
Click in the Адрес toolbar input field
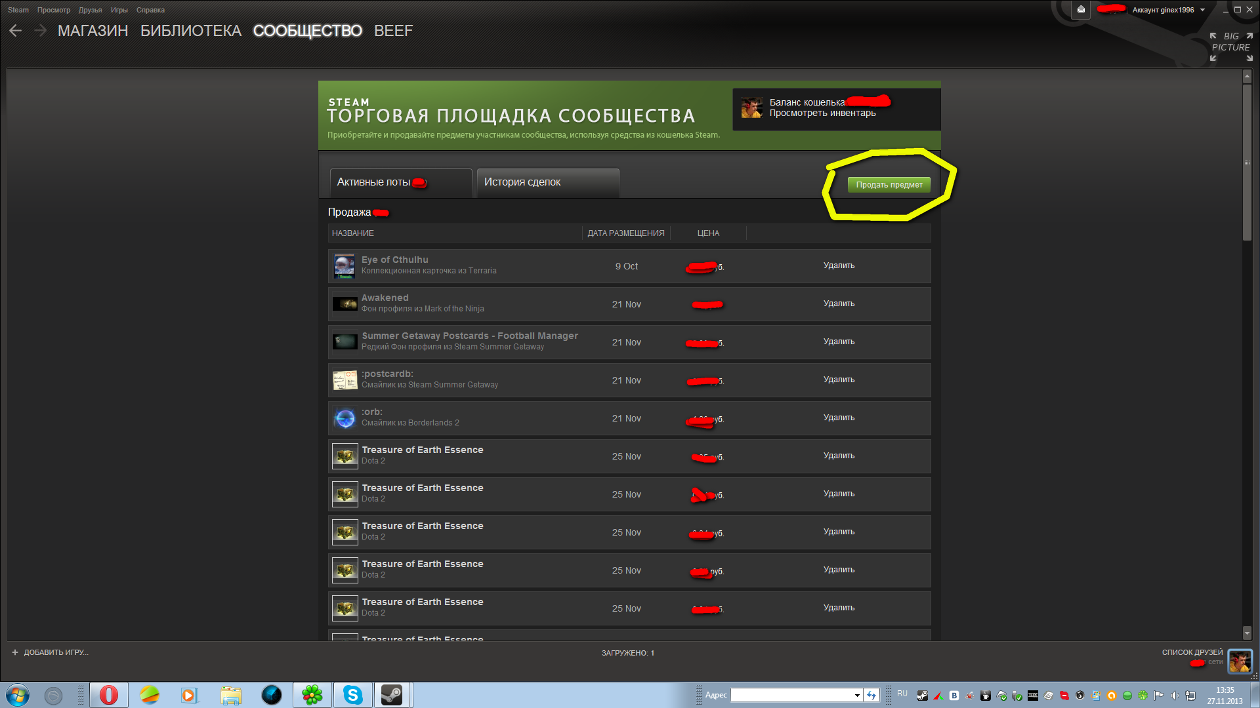791,695
